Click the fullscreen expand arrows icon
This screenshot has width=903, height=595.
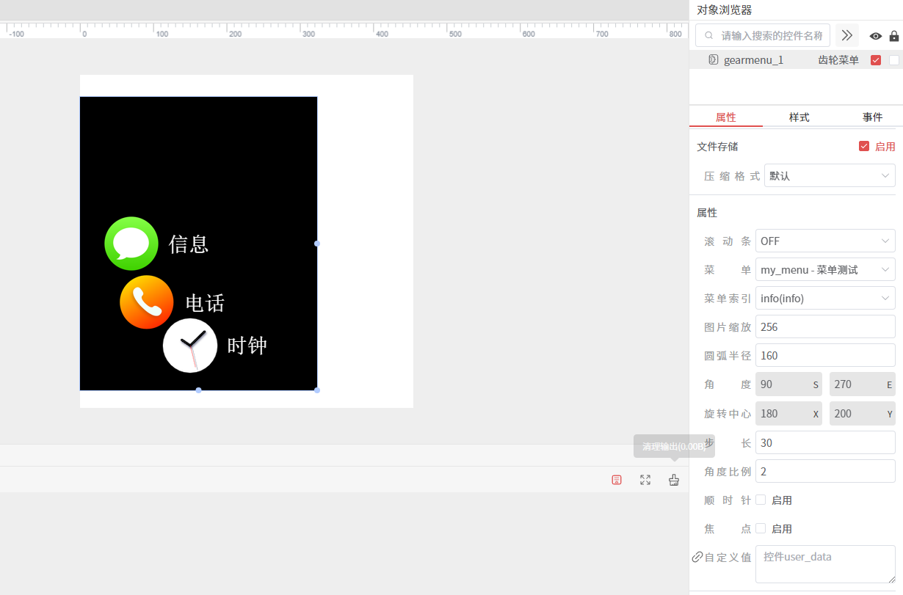point(645,480)
